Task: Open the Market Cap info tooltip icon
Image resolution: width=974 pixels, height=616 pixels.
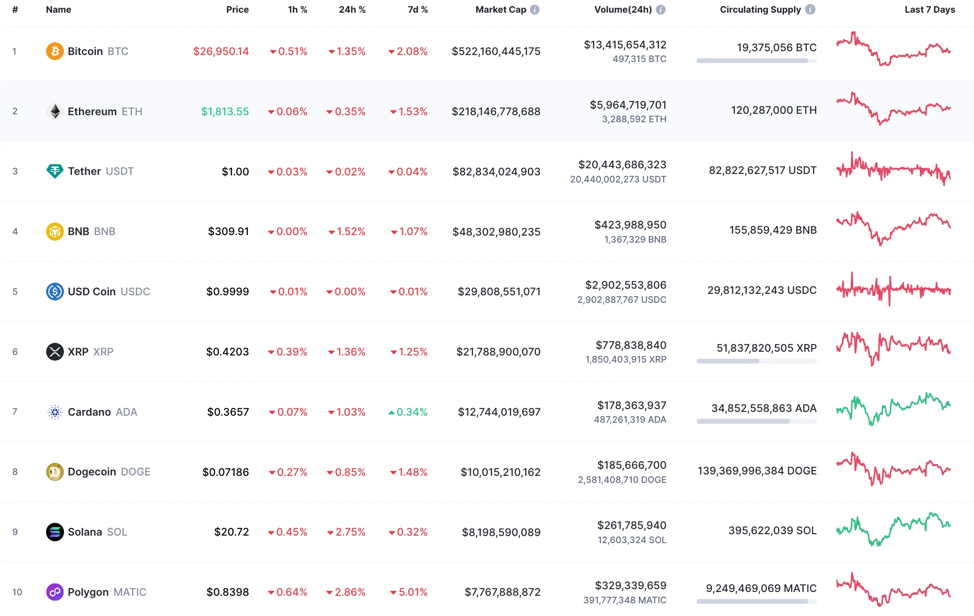Action: (535, 9)
